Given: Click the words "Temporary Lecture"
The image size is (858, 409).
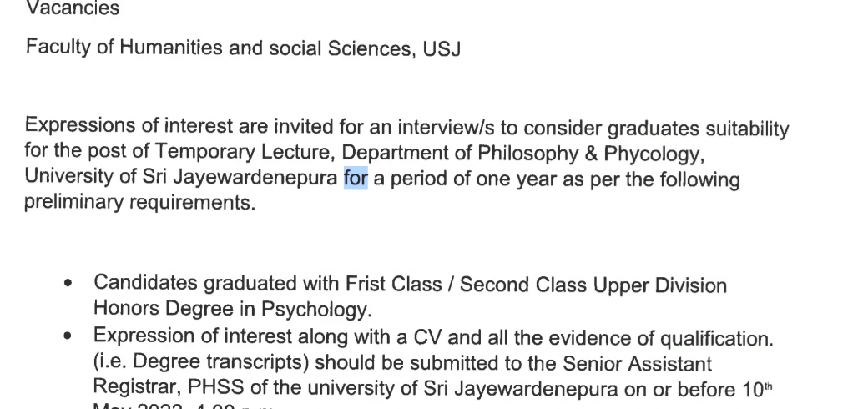Looking at the screenshot, I should (x=245, y=154).
